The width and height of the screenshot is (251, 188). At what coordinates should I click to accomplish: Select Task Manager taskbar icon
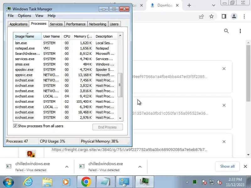145,182
